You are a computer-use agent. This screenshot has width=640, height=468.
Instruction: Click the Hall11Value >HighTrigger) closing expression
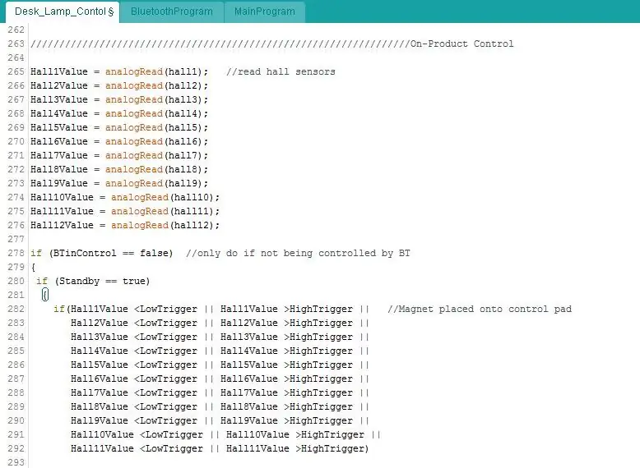tap(298, 448)
